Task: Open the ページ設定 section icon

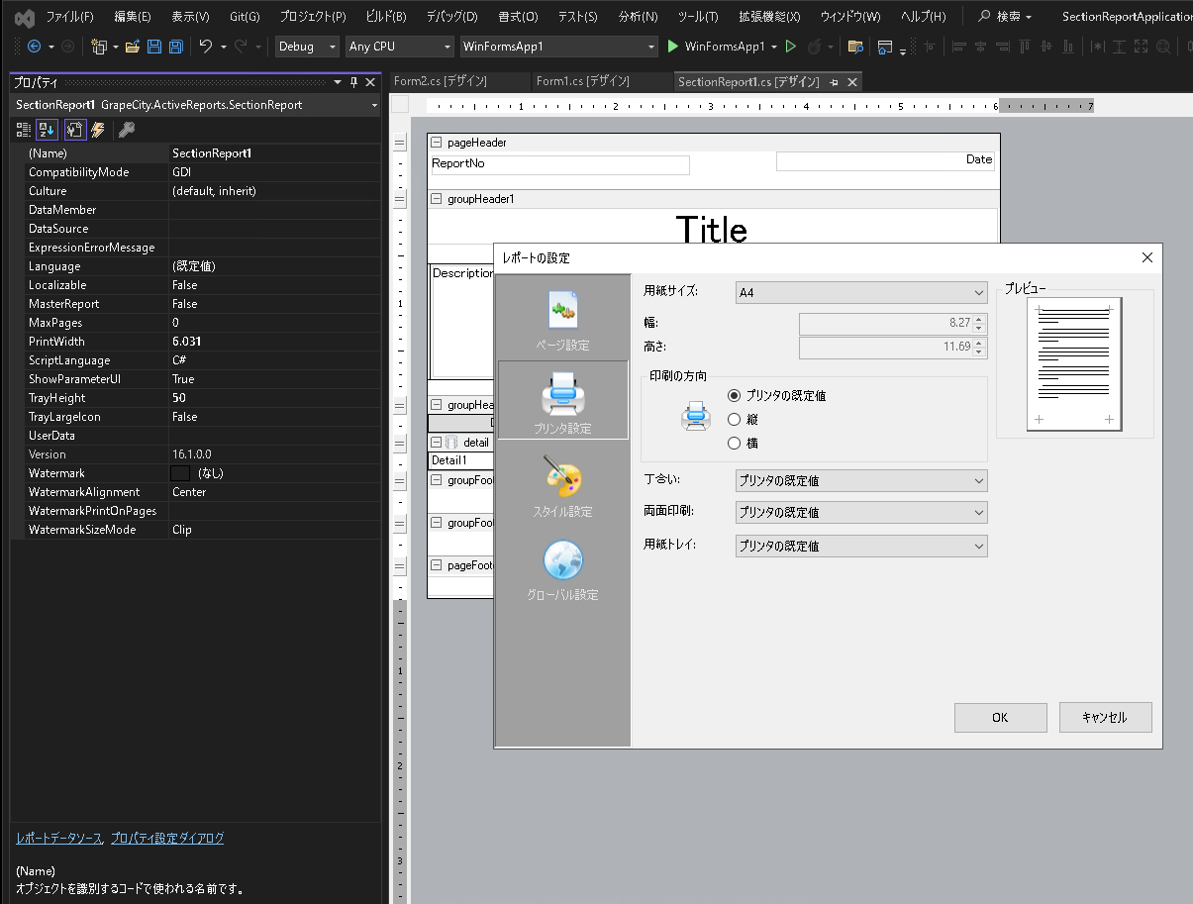Action: (x=562, y=311)
